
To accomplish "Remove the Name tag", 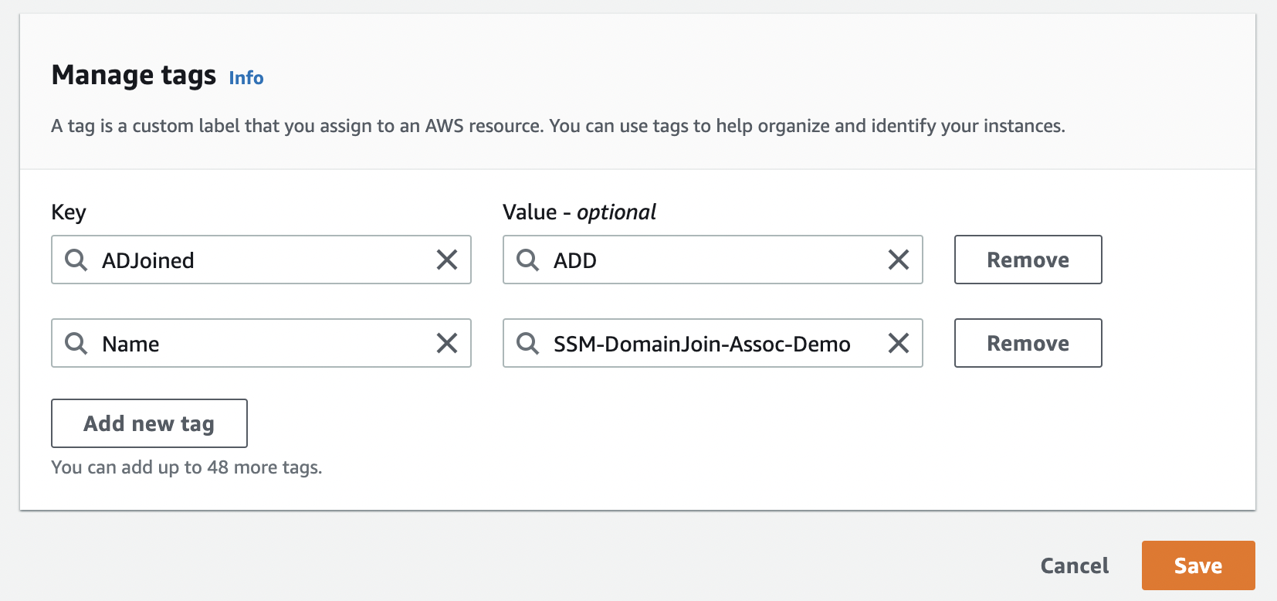I will [x=1028, y=344].
